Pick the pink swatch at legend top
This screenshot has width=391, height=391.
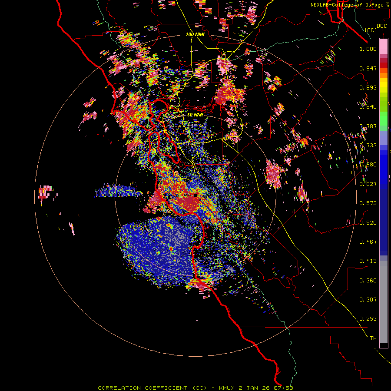384,46
